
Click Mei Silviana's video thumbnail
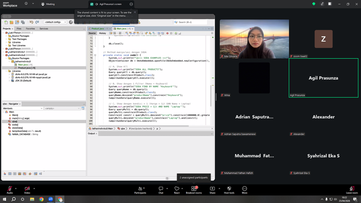(254, 39)
